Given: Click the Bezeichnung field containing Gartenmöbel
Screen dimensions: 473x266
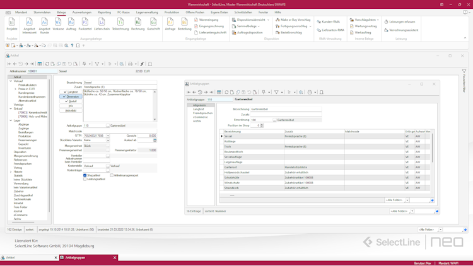Looking at the screenshot, I should [286, 109].
